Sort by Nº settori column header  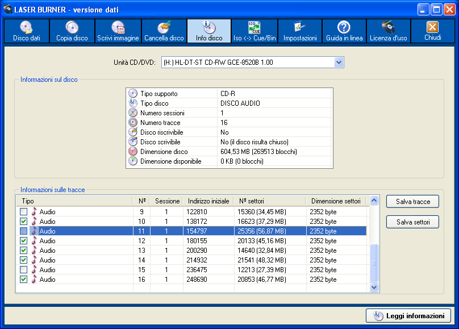click(270, 201)
